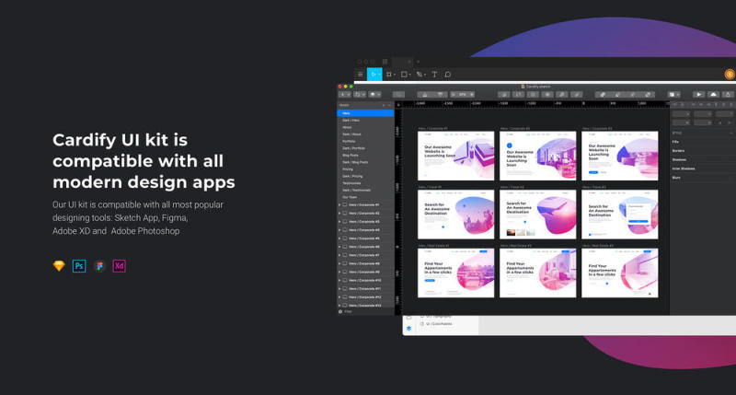Expand the Hero / Corporate #1 layer

tap(339, 204)
